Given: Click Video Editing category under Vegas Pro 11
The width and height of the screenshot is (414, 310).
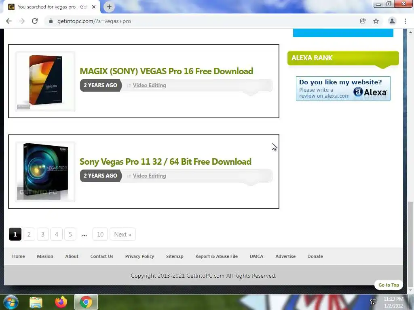Looking at the screenshot, I should (x=150, y=176).
